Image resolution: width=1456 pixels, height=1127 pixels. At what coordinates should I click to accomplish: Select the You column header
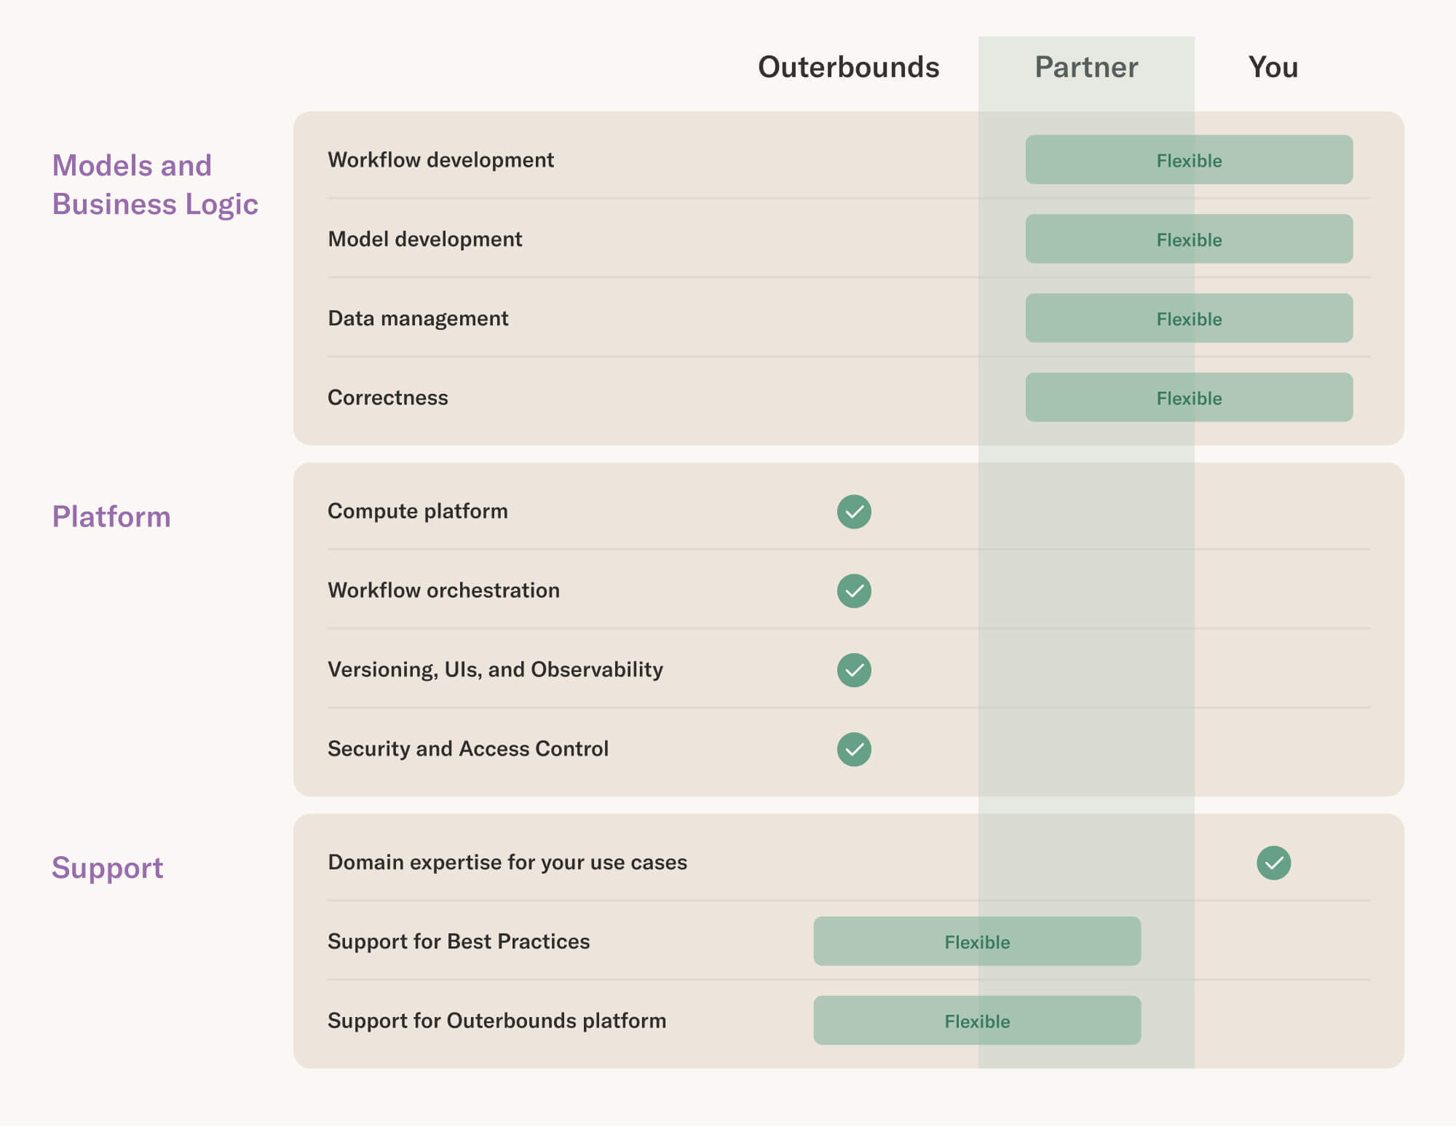1273,67
